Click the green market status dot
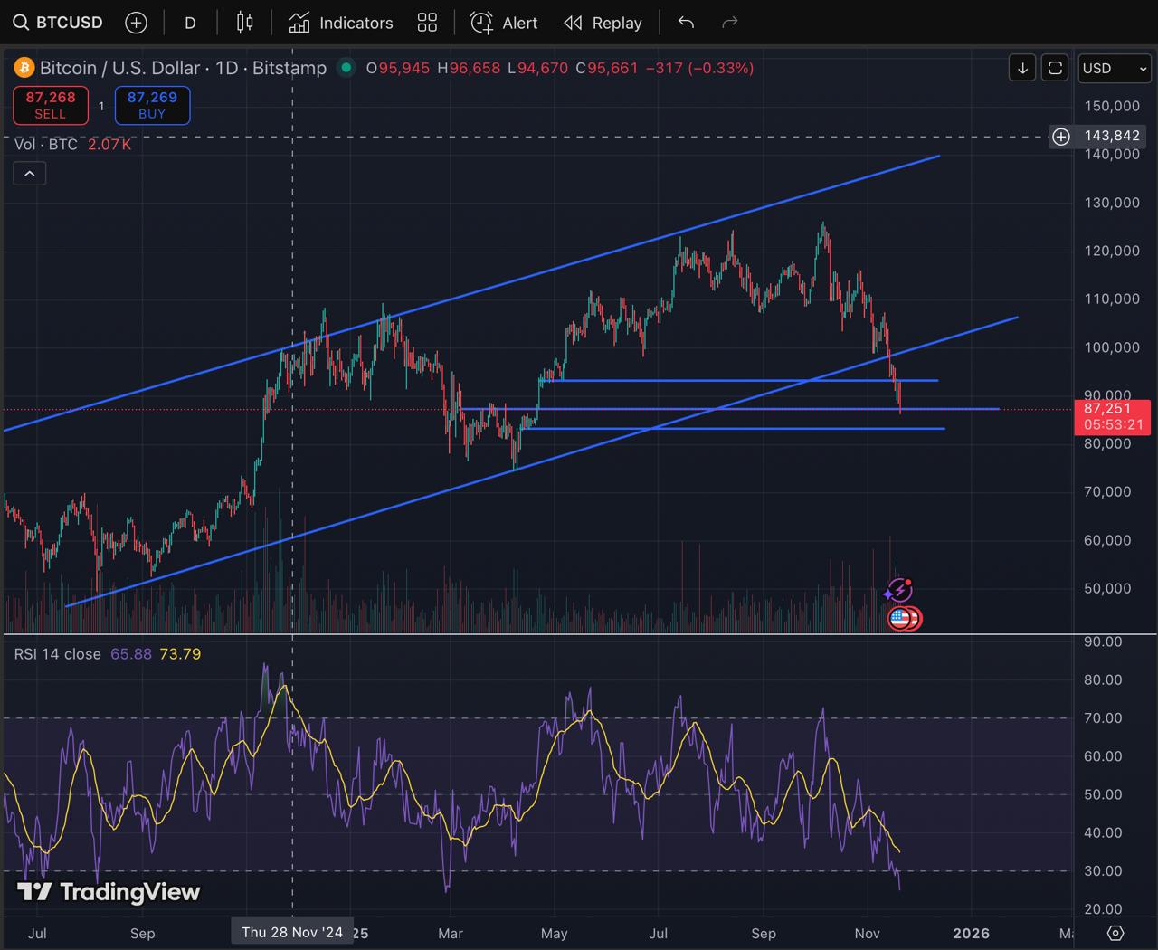The width and height of the screenshot is (1158, 950). (x=345, y=68)
